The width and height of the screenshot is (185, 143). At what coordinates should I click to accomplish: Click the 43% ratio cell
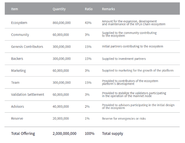pos(88,23)
